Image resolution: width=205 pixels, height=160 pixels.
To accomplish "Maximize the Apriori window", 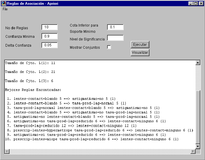I will pyautogui.click(x=196, y=3).
